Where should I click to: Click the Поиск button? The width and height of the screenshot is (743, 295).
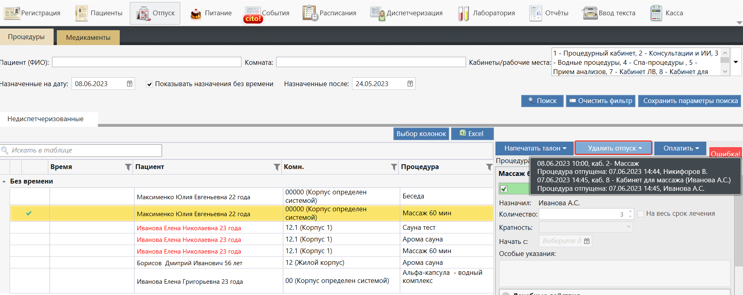(x=542, y=101)
